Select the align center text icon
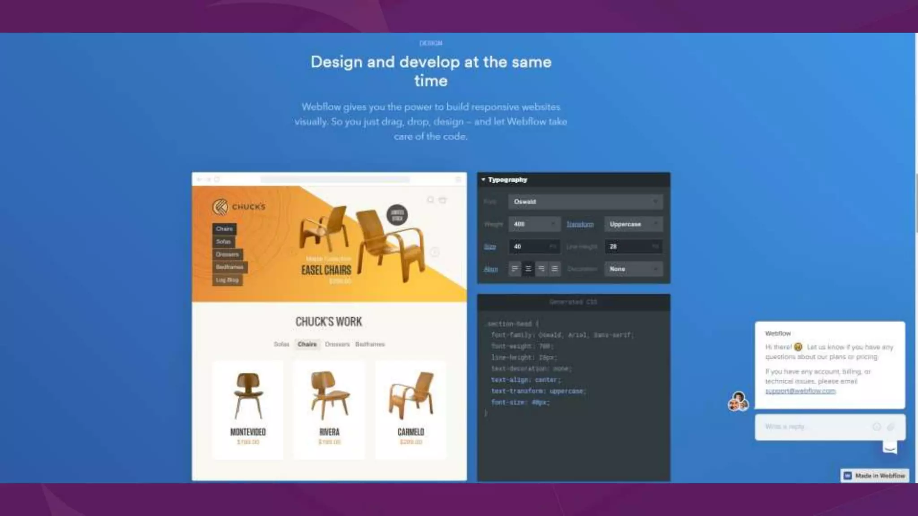The width and height of the screenshot is (918, 516). (528, 269)
